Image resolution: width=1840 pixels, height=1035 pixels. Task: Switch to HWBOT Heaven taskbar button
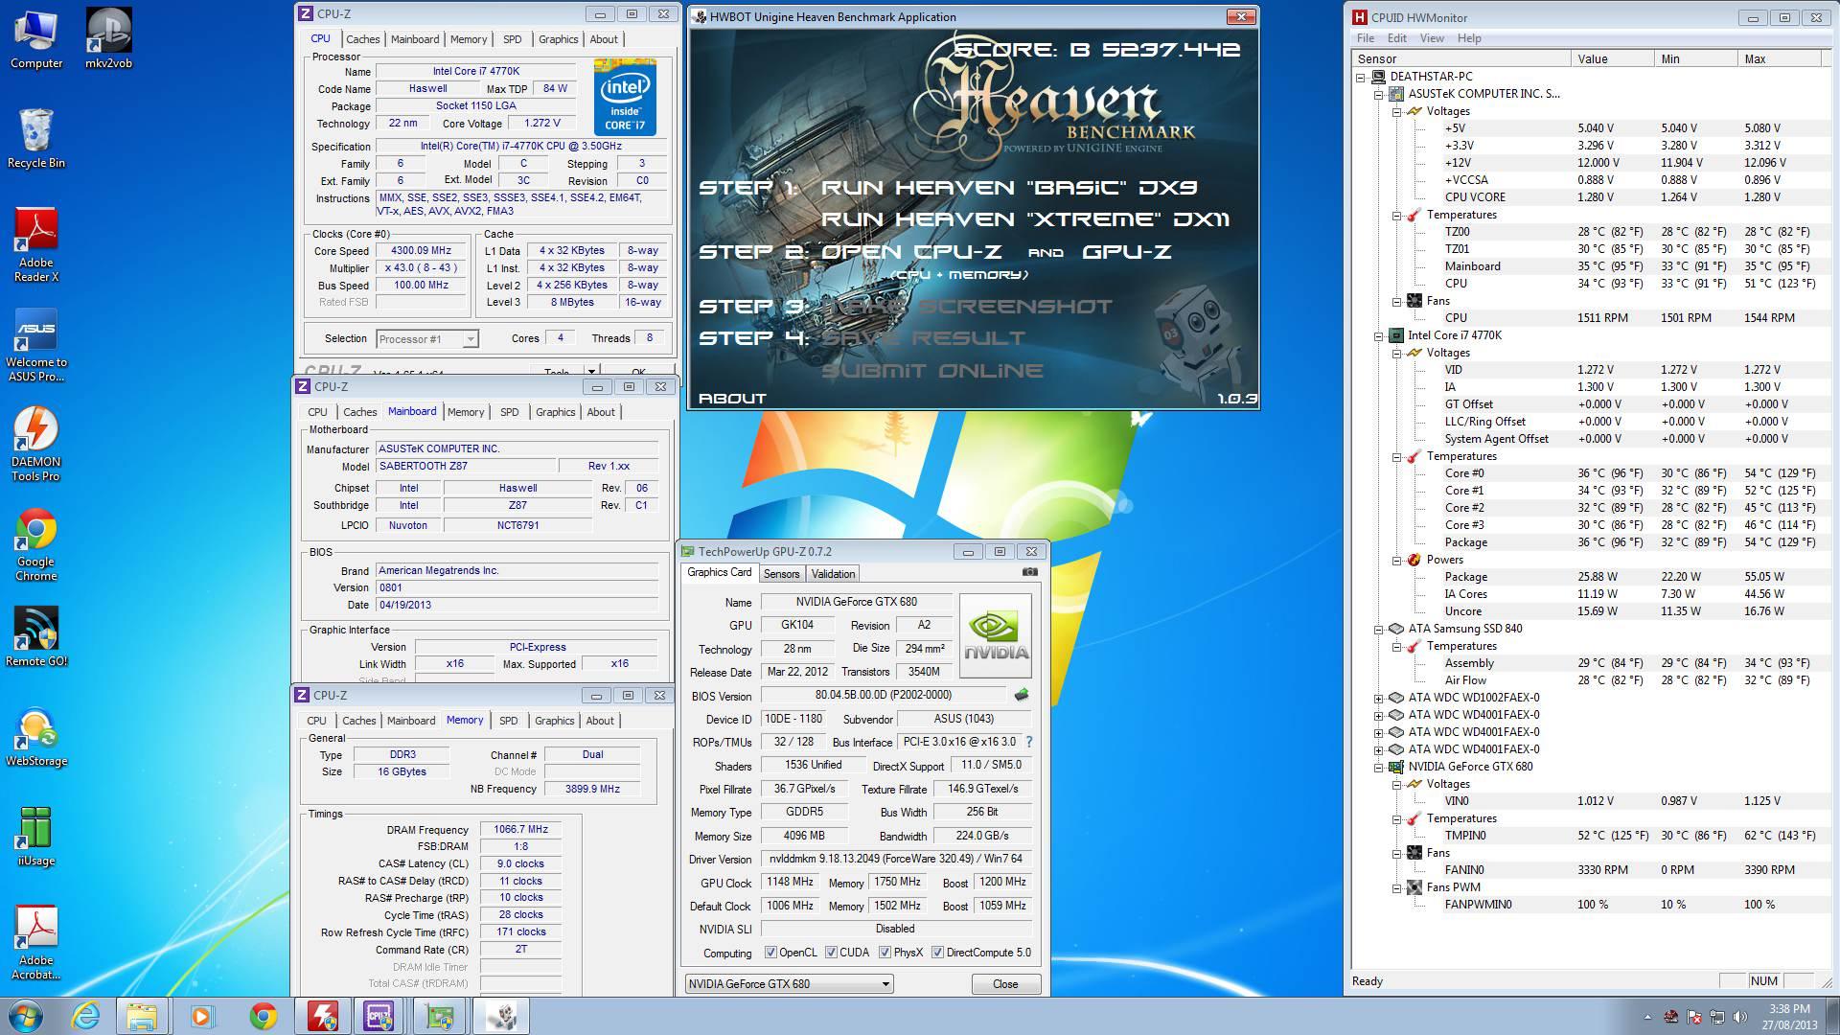[501, 1016]
